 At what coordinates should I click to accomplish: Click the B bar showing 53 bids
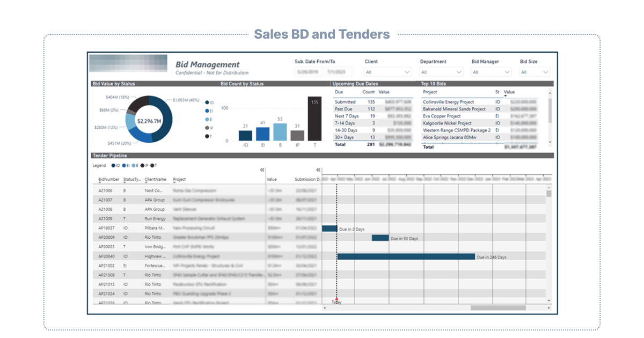click(280, 133)
